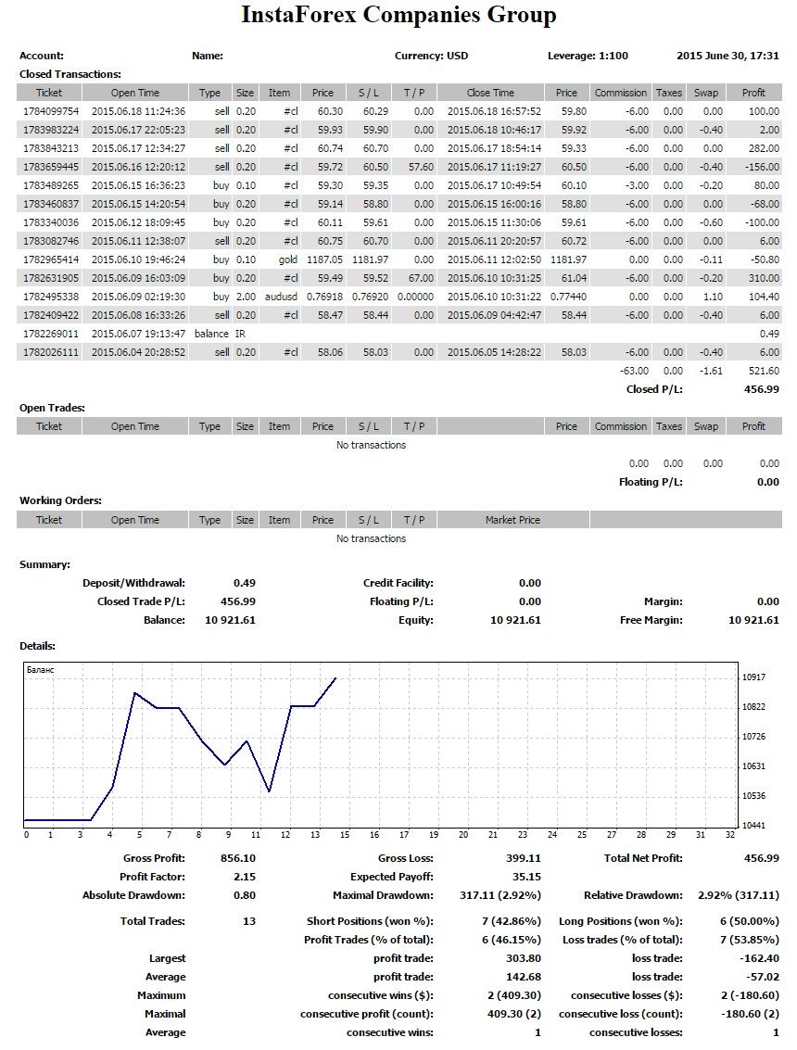Click the "Closed P/L:" label
Image resolution: width=797 pixels, height=1050 pixels.
(654, 389)
